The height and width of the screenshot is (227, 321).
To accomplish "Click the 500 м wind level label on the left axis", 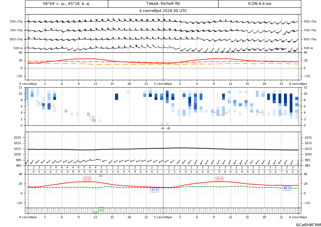I will pos(18,48).
